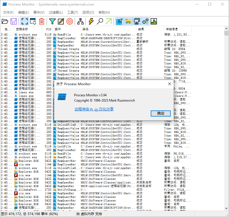Viewport: 229px width, 217px height.
Task: Open the 此程序由 th_sjy 汉化分享 link
Action: click(94, 109)
